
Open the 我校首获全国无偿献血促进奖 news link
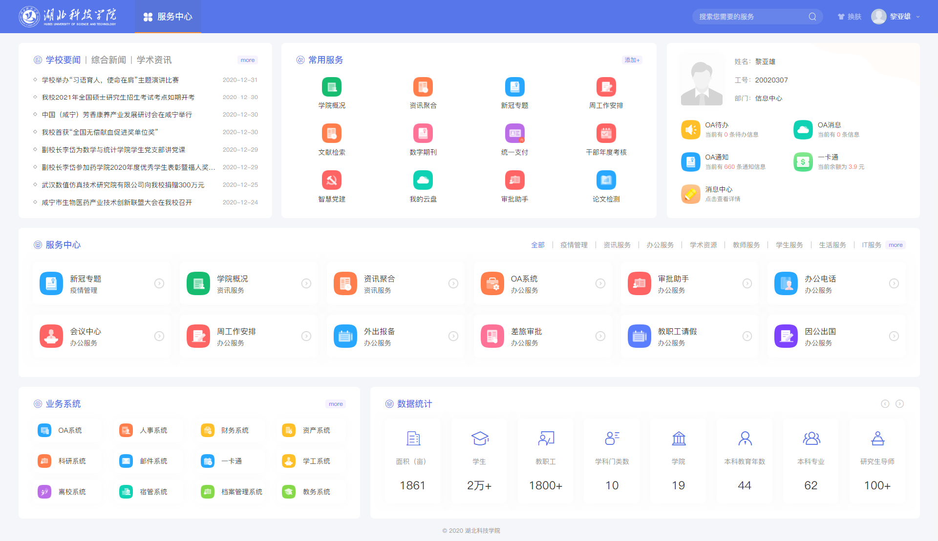point(100,132)
